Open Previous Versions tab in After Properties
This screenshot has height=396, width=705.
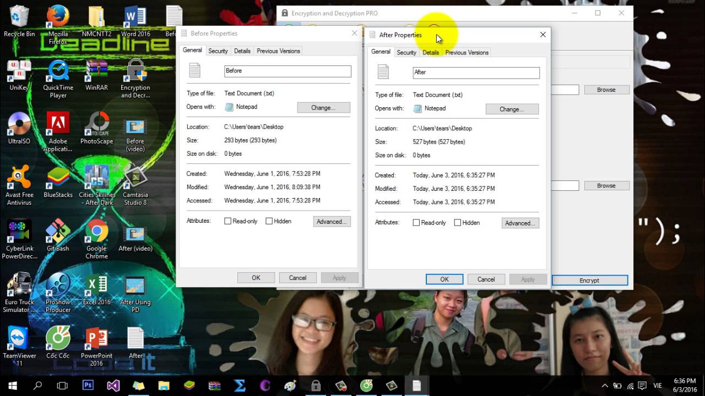[x=467, y=52]
